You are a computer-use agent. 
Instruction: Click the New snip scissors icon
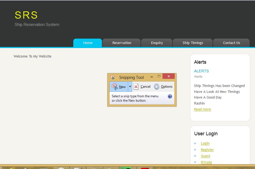pyautogui.click(x=115, y=87)
